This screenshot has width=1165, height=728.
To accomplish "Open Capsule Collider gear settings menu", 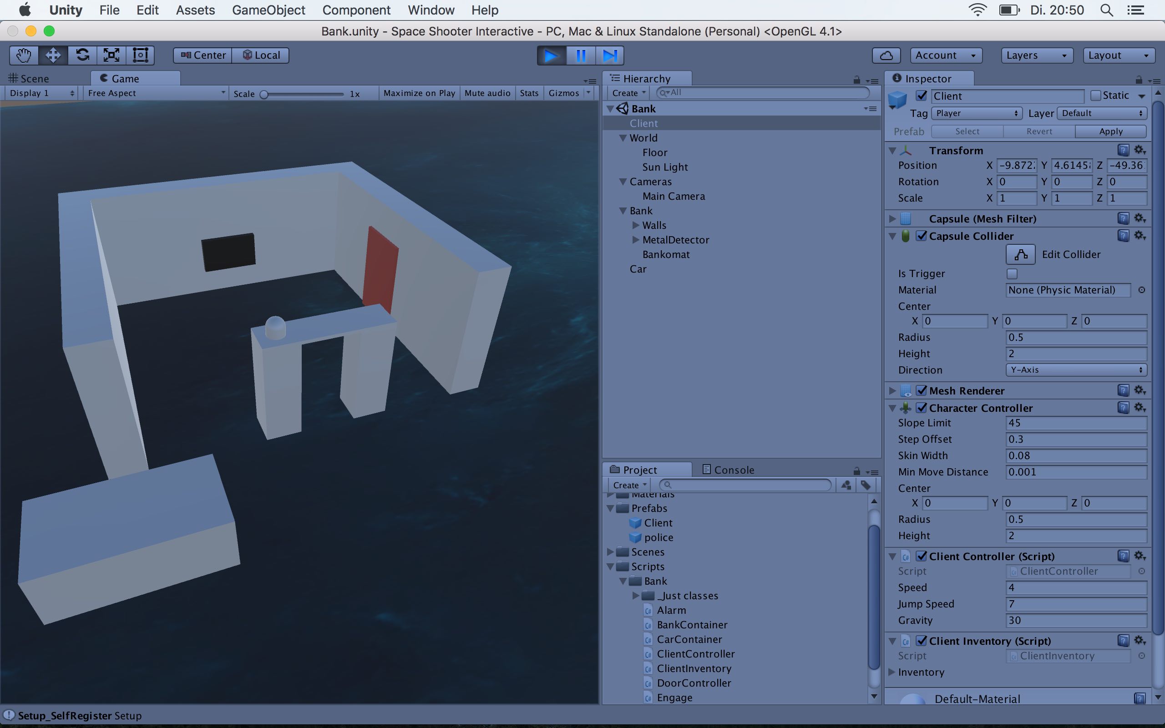I will [1140, 235].
